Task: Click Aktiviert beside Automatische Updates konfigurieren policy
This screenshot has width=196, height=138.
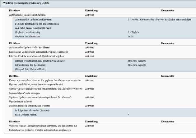Action: pos(89,15)
